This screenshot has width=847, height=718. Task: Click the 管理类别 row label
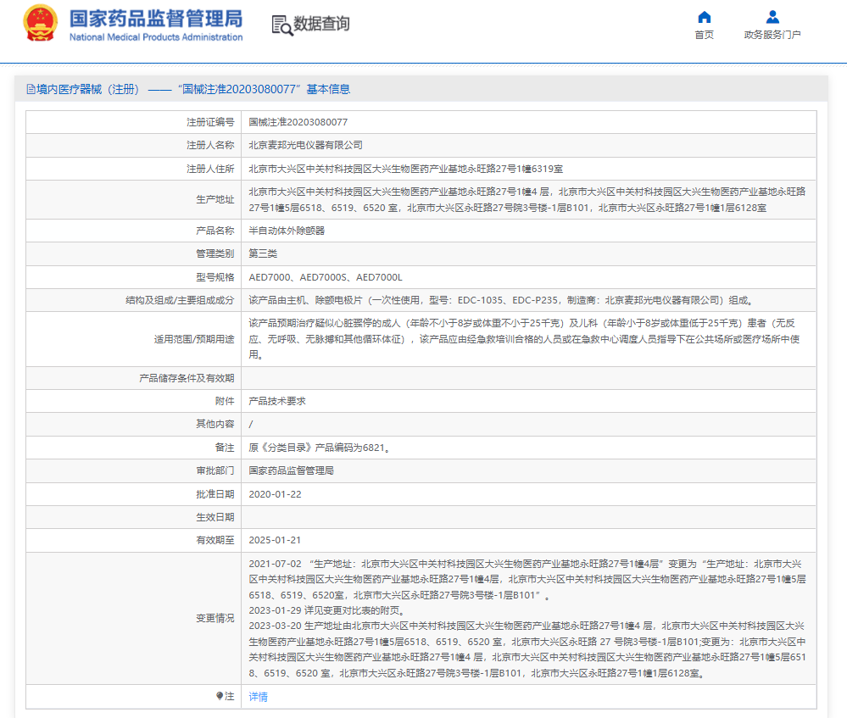click(x=215, y=254)
